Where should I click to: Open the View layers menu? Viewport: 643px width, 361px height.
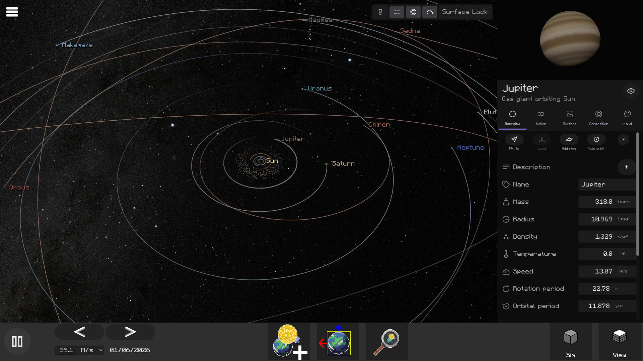pyautogui.click(x=619, y=342)
